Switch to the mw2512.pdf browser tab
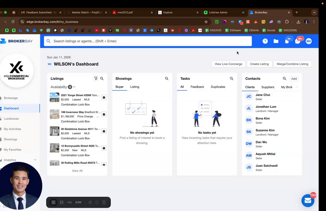This screenshot has width=326, height=211. click(x=132, y=12)
